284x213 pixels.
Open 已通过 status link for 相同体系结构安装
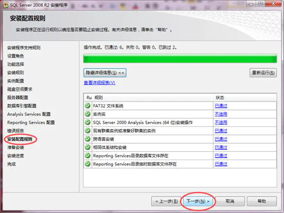tap(221, 147)
